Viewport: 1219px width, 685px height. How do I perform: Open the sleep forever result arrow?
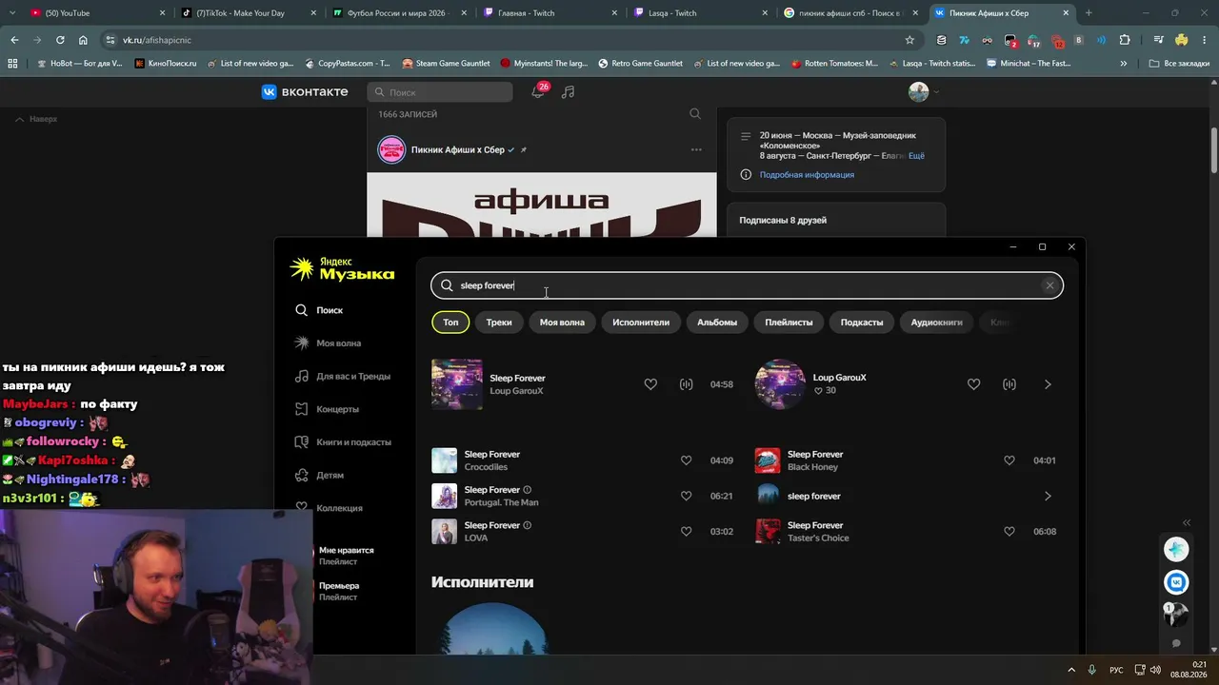[1048, 496]
